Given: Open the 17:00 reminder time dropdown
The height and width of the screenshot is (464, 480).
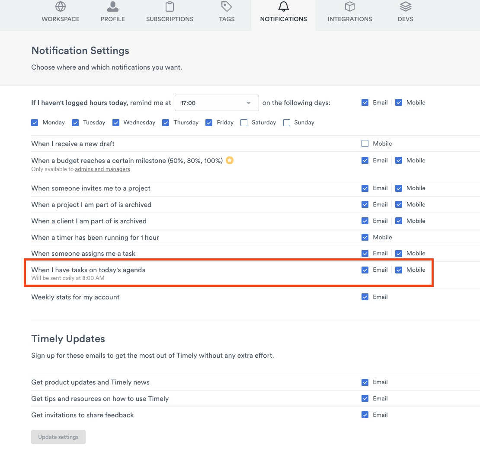Looking at the screenshot, I should tap(217, 103).
